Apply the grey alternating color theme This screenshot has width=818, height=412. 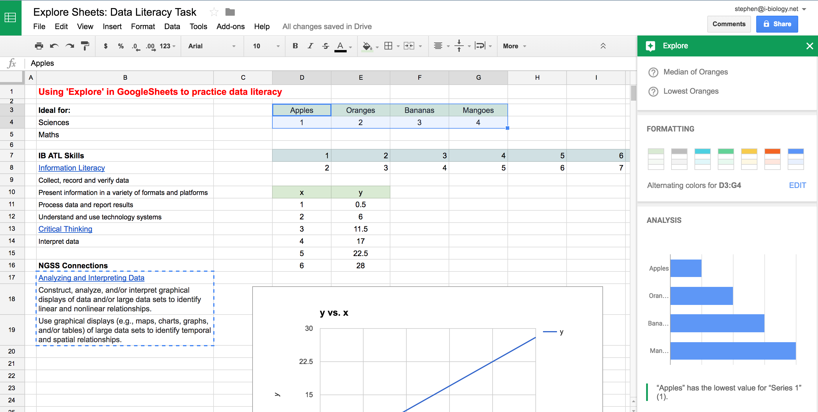pos(679,159)
